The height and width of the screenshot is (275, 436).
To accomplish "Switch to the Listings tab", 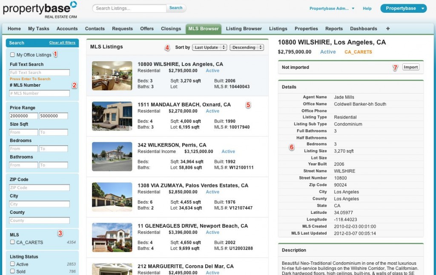I will pos(278,28).
